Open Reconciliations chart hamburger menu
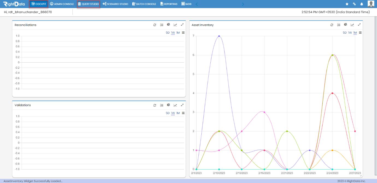Image resolution: width=377 pixels, height=183 pixels. tap(183, 33)
